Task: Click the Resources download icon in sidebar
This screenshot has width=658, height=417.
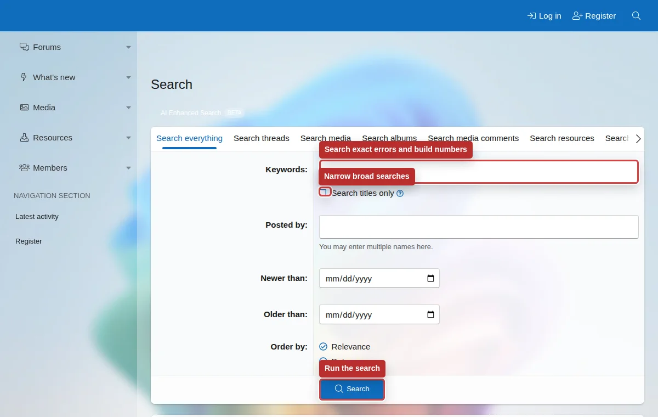Action: pyautogui.click(x=24, y=137)
